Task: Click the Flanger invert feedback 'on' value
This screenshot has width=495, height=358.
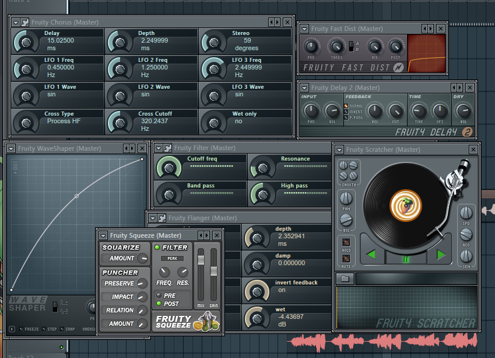Action: pyautogui.click(x=282, y=290)
